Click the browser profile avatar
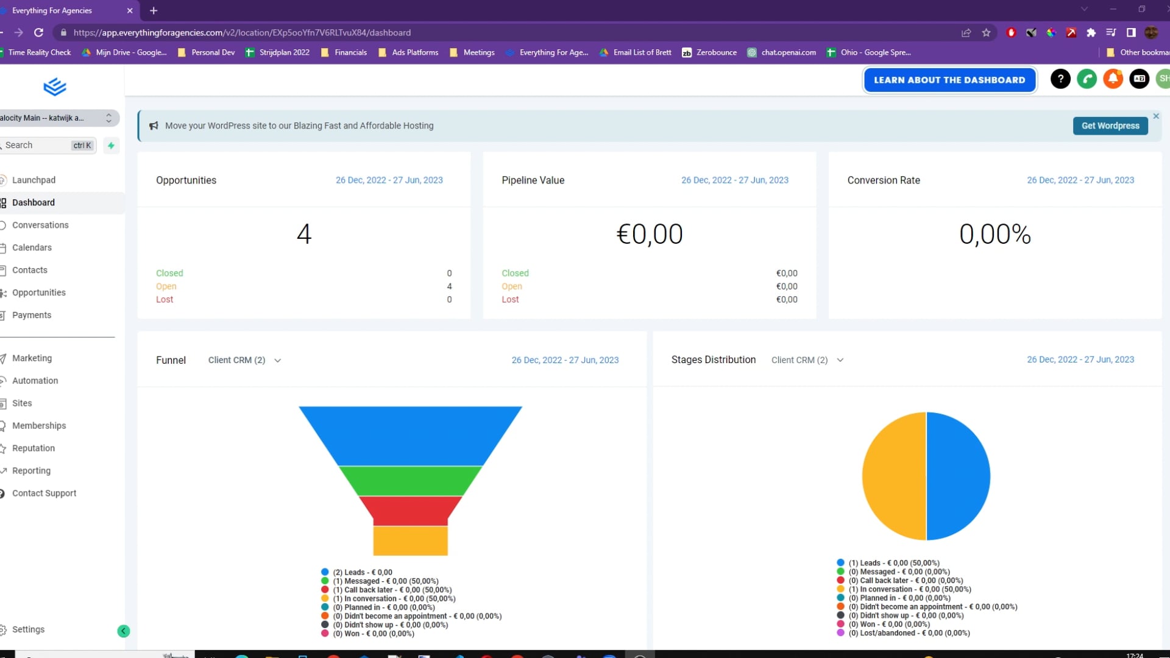The width and height of the screenshot is (1170, 658). 1151,33
